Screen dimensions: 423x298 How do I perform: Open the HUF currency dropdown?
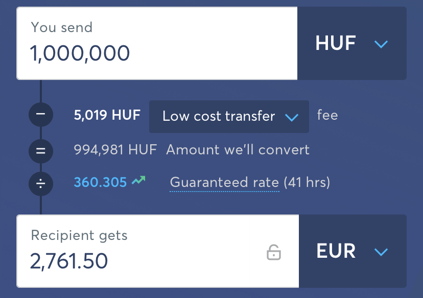point(352,43)
